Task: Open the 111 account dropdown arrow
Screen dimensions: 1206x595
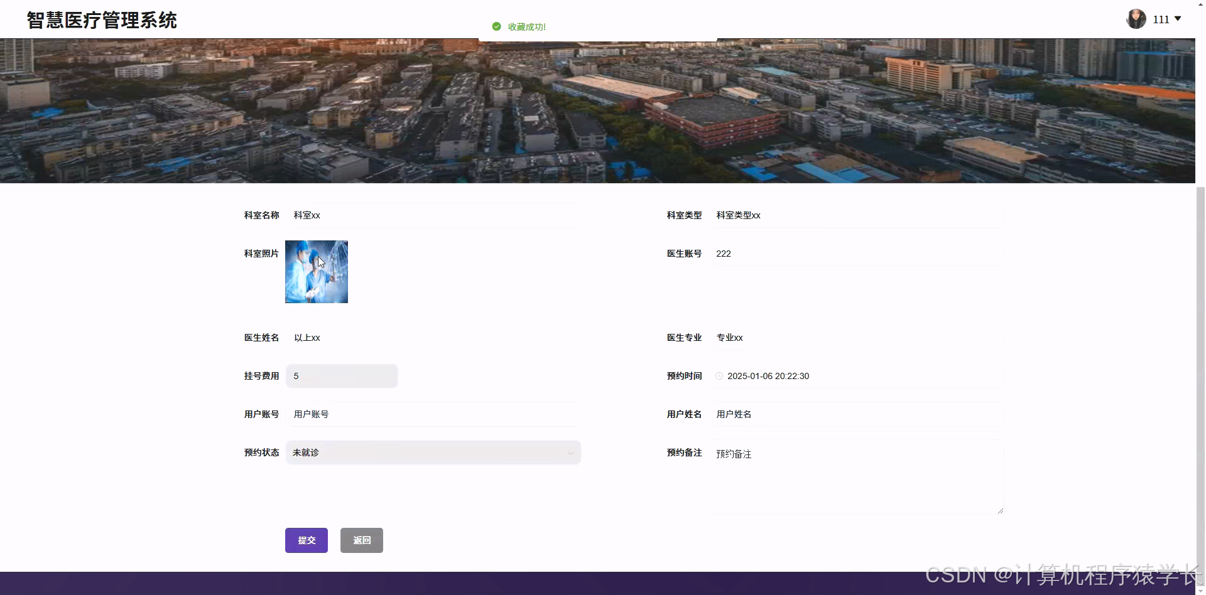Action: coord(1178,19)
